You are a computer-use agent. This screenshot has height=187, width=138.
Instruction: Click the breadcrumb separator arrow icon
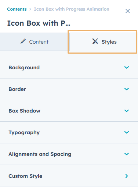[x=30, y=9]
